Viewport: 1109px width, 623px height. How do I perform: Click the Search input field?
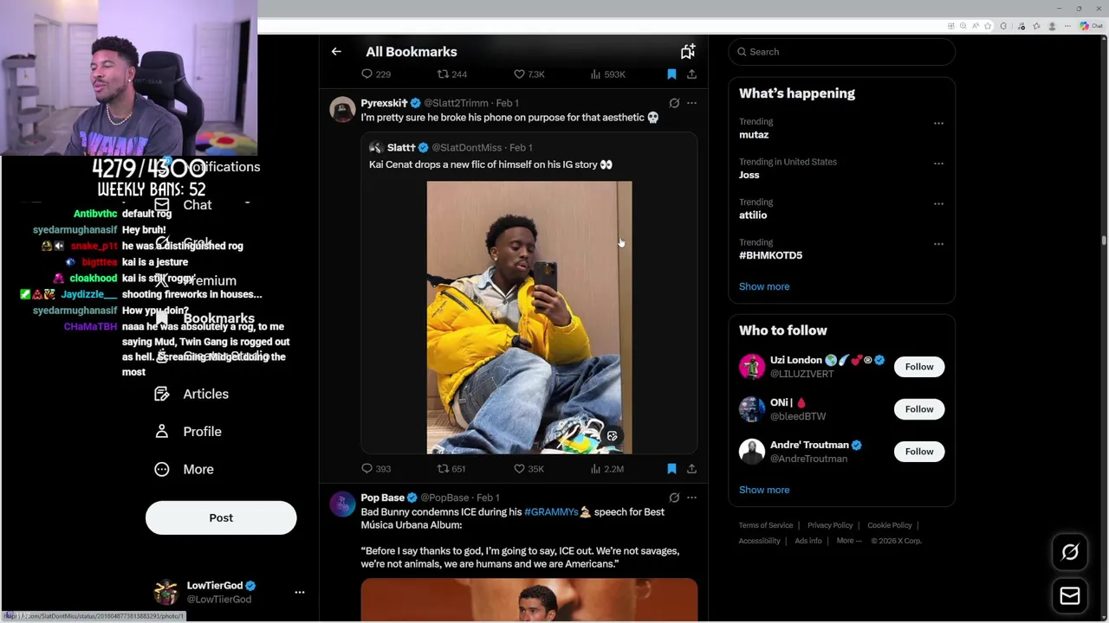842,52
